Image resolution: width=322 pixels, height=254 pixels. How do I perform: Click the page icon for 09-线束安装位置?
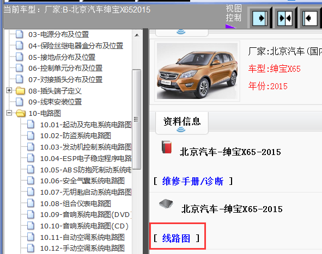[x=20, y=102]
